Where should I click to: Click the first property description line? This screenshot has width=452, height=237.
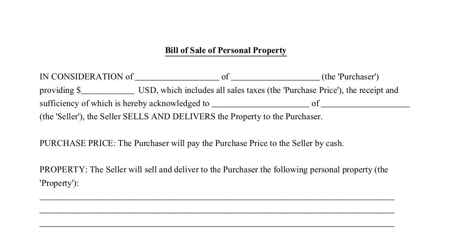pos(217,197)
